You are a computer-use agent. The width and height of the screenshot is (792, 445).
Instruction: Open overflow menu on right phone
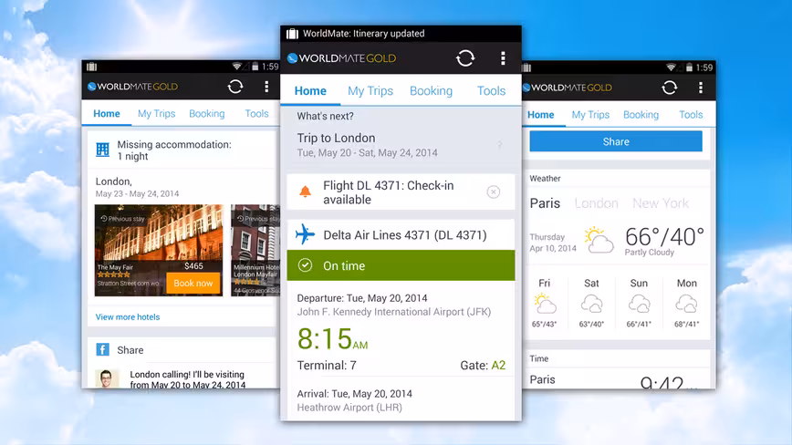click(x=700, y=88)
